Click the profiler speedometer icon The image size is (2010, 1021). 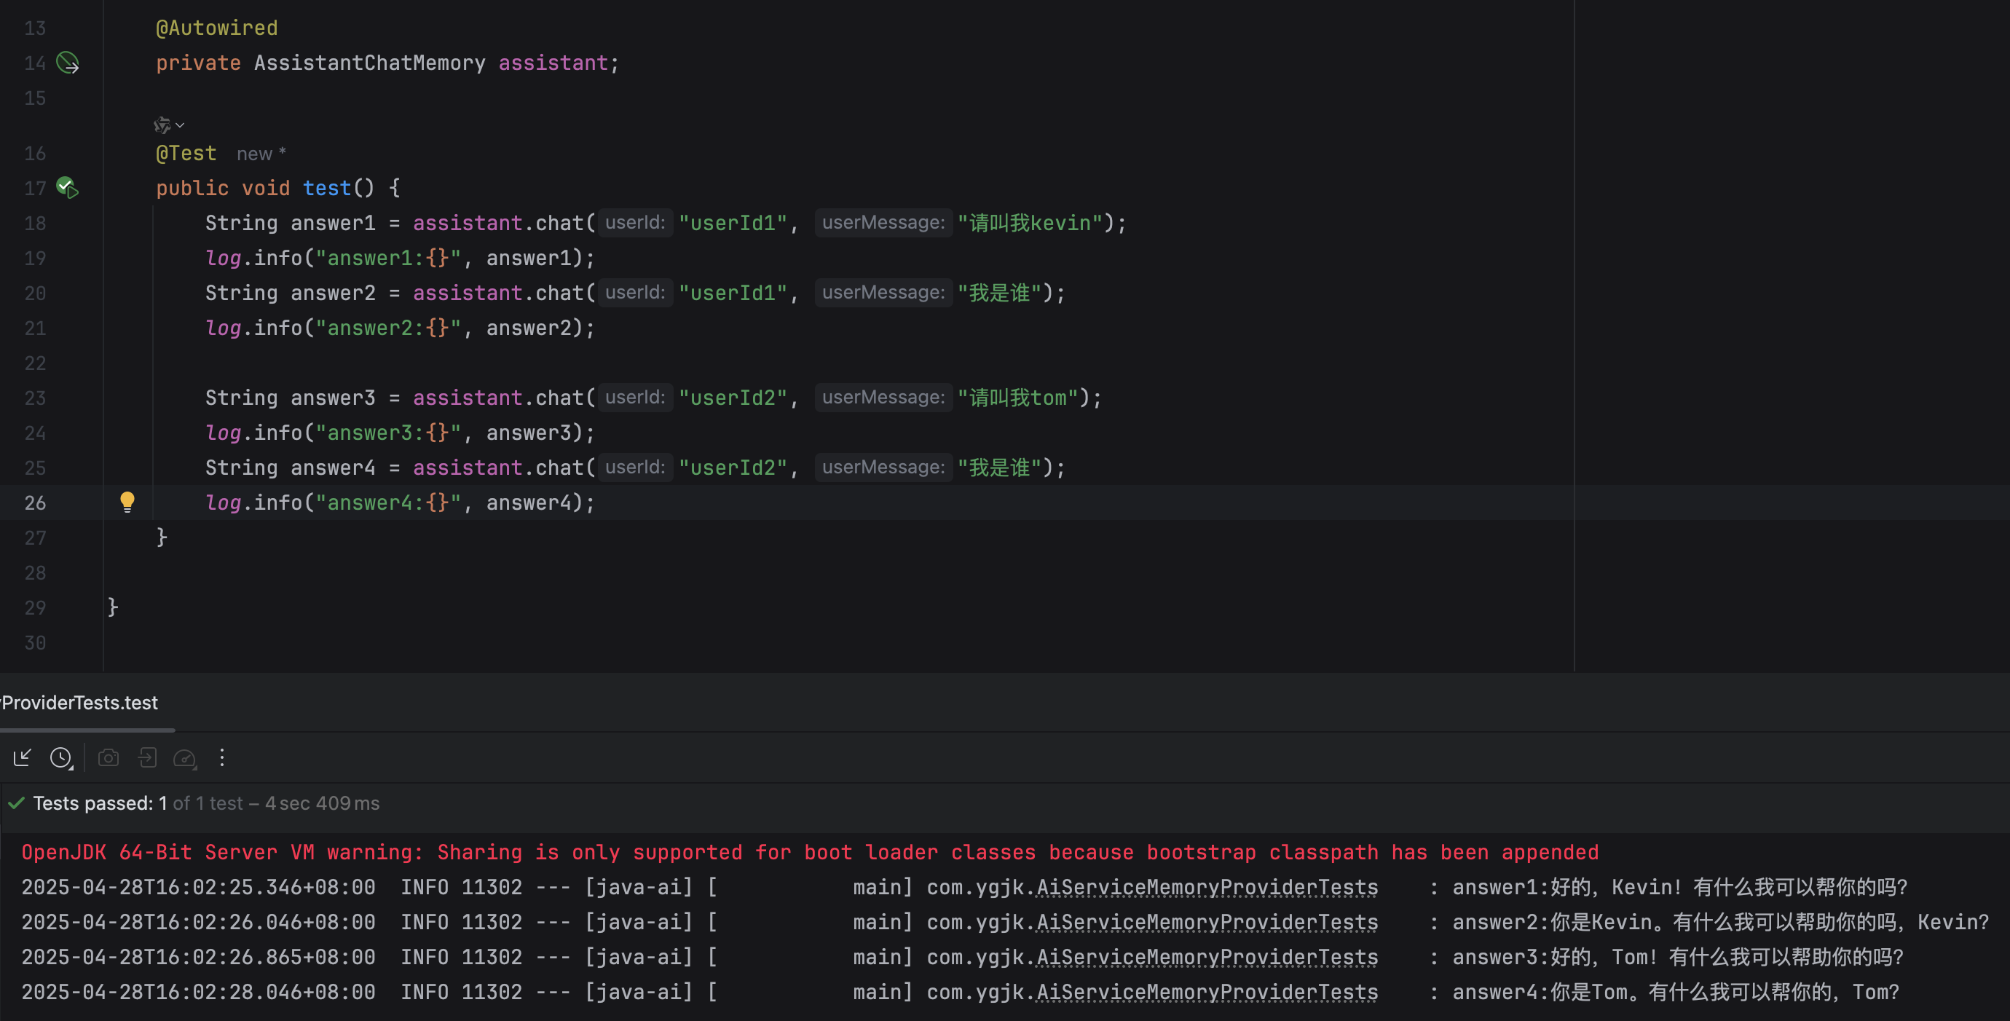tap(185, 757)
